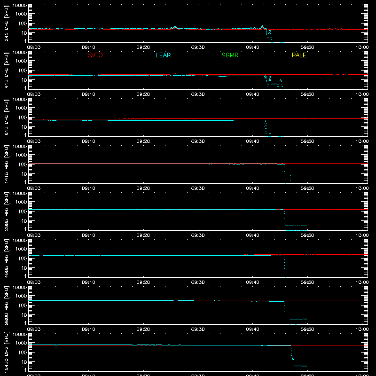Select the '410 MHz [SFU]' axis title

point(6,70)
